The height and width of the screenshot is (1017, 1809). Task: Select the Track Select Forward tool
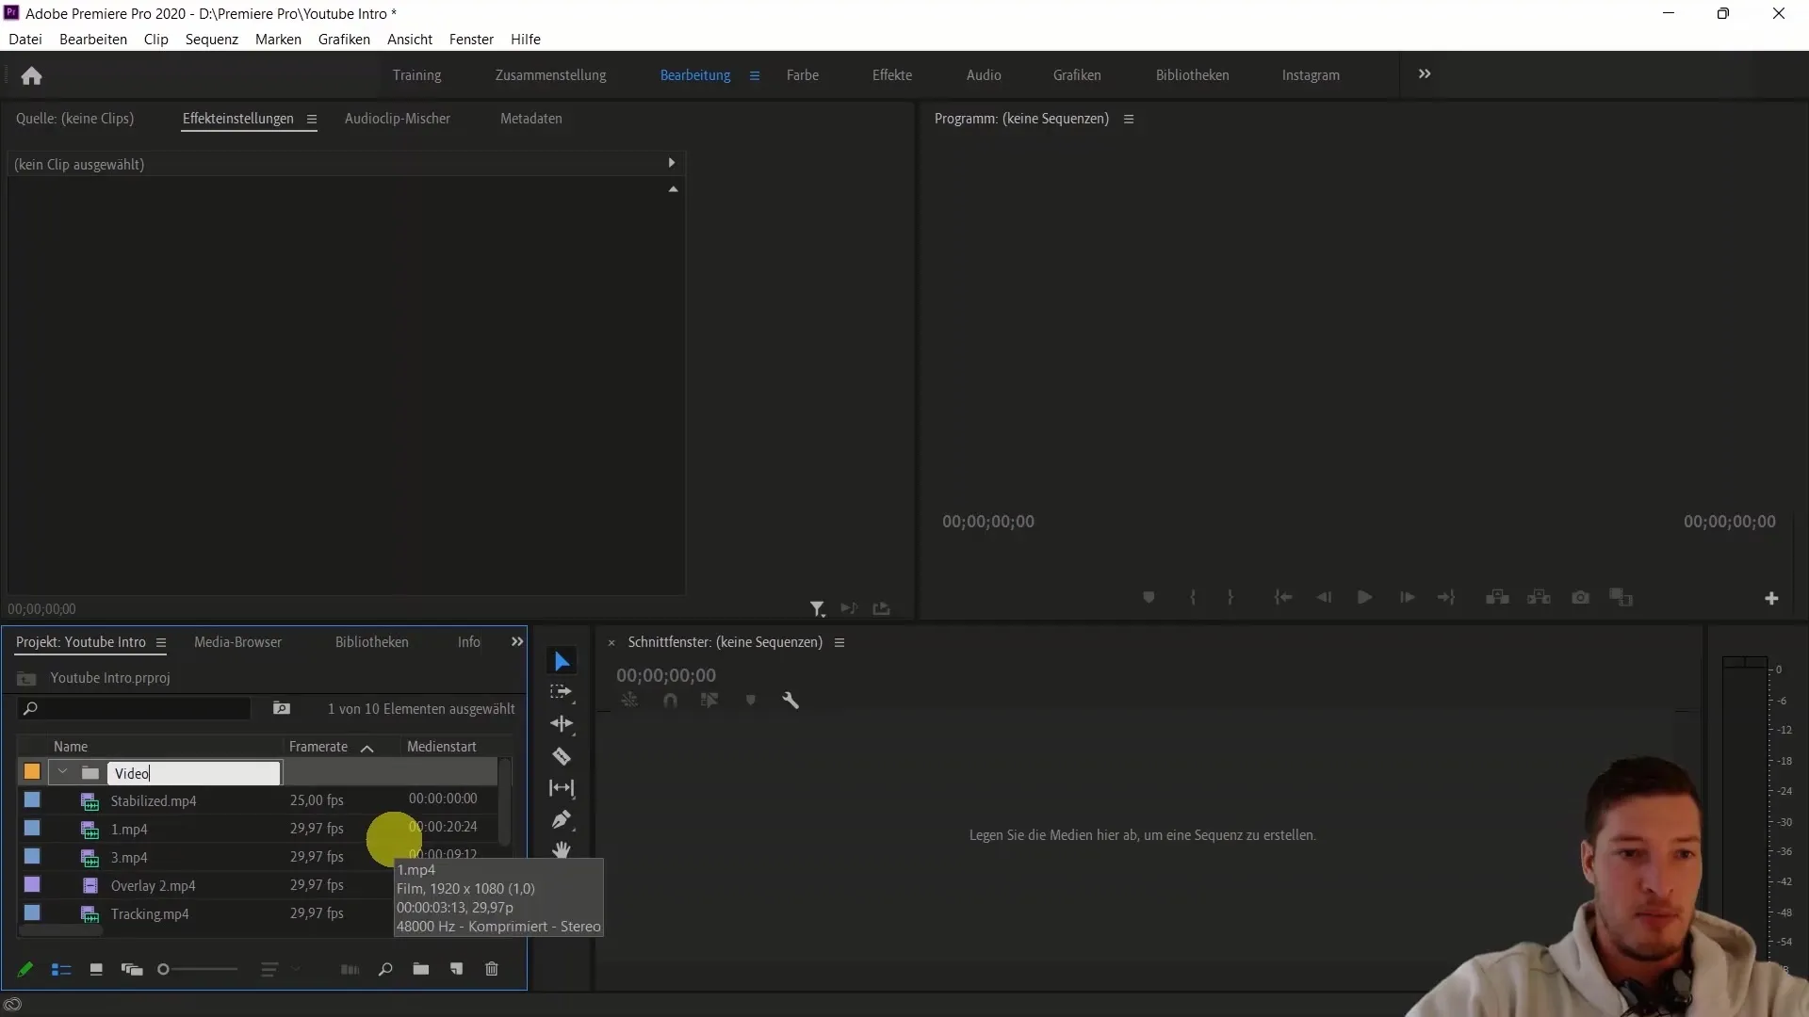coord(562,692)
